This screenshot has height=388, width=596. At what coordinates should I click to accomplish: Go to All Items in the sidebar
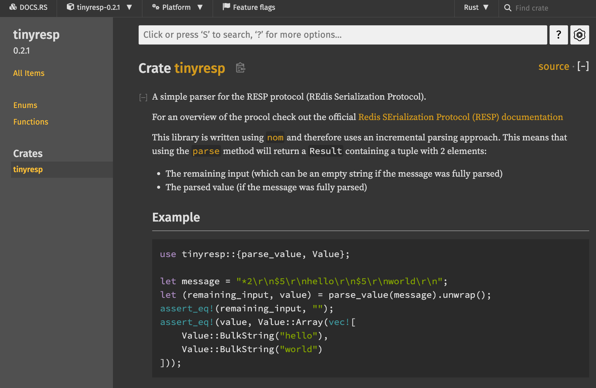click(x=29, y=73)
